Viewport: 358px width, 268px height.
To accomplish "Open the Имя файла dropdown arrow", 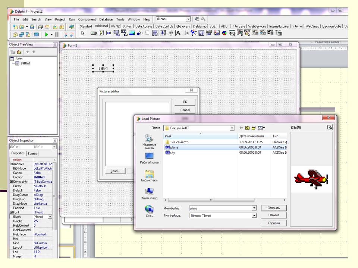I will (254, 208).
